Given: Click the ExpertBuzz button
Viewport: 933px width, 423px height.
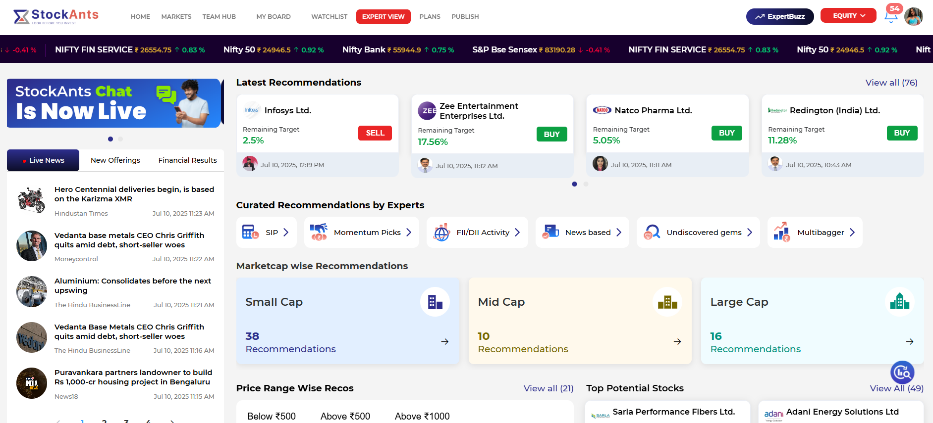Looking at the screenshot, I should coord(780,16).
